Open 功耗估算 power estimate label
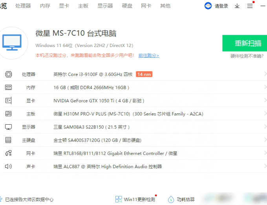 186,199
